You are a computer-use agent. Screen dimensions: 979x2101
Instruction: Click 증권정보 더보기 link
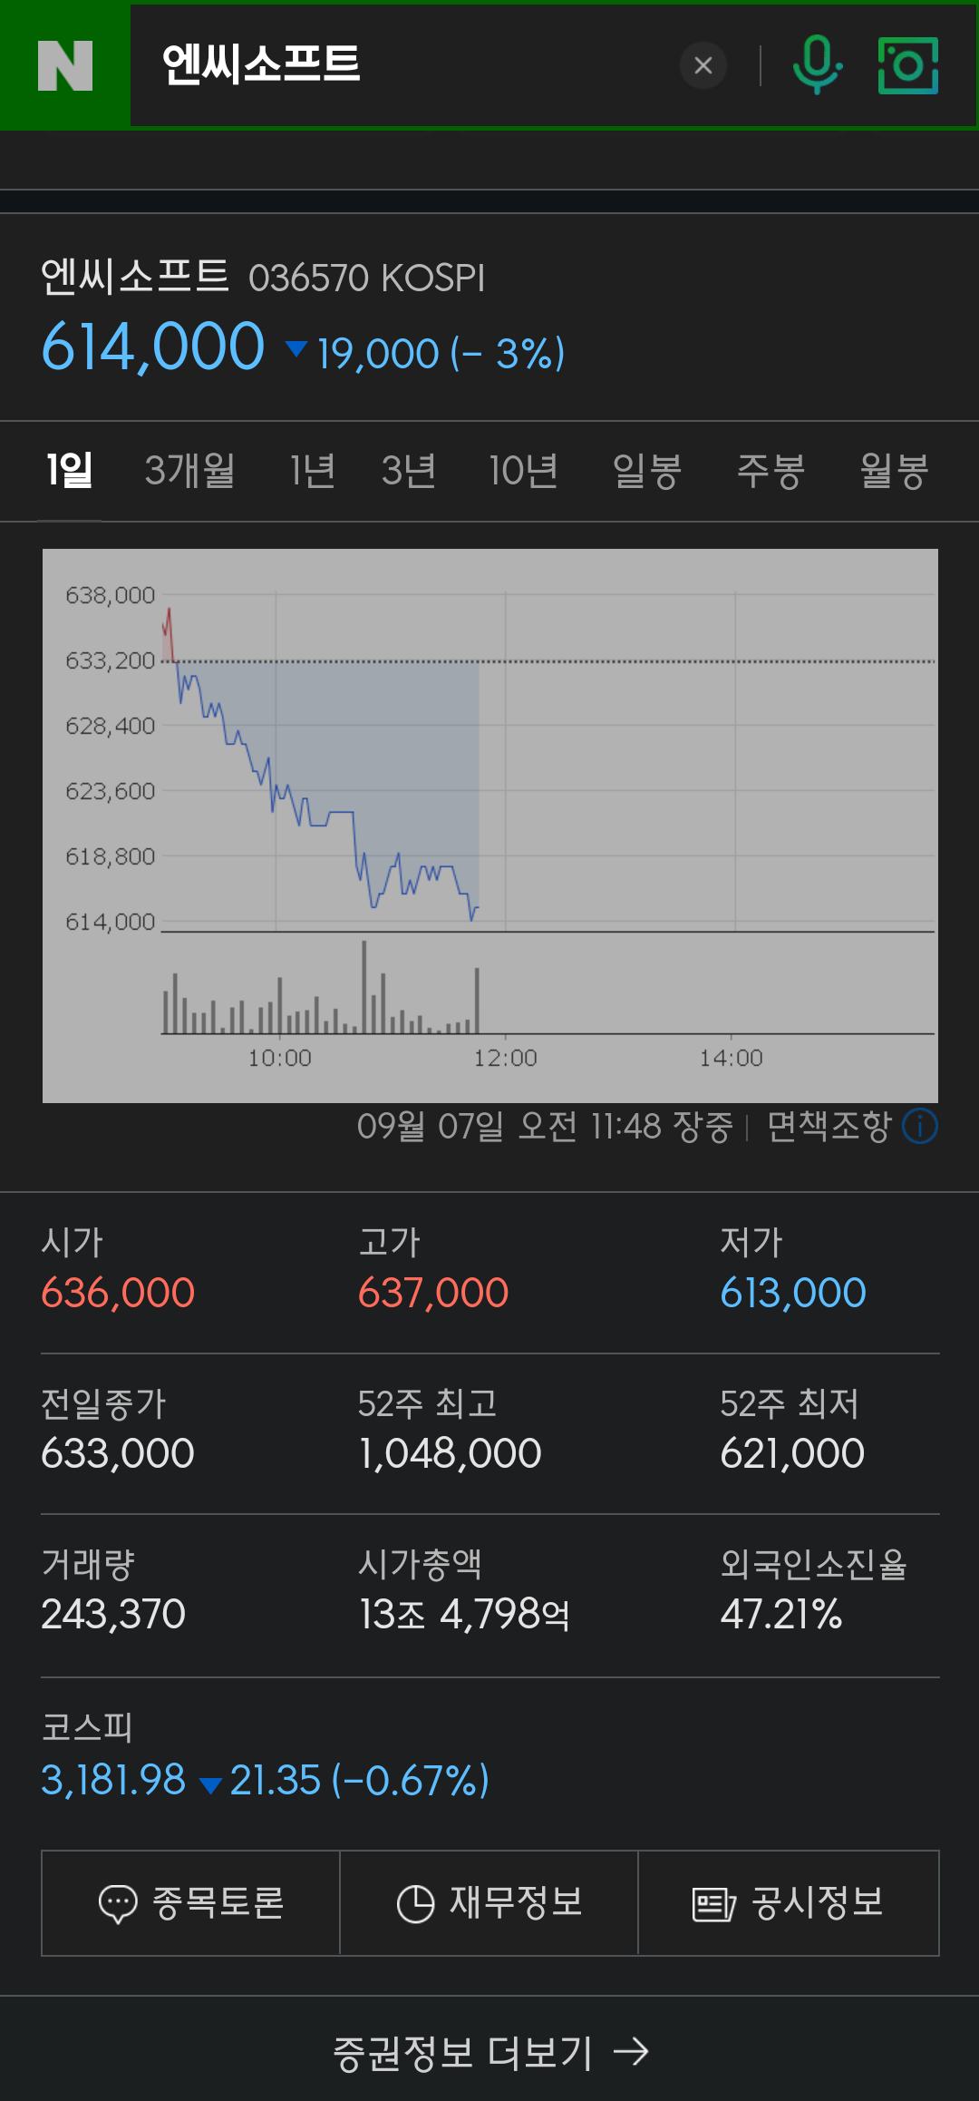[489, 2052]
